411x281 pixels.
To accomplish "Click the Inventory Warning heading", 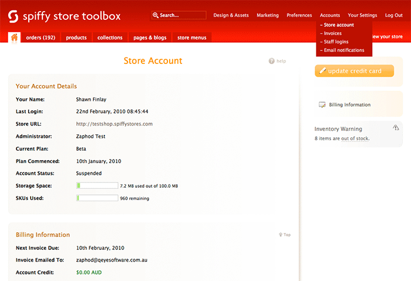I will click(x=338, y=129).
